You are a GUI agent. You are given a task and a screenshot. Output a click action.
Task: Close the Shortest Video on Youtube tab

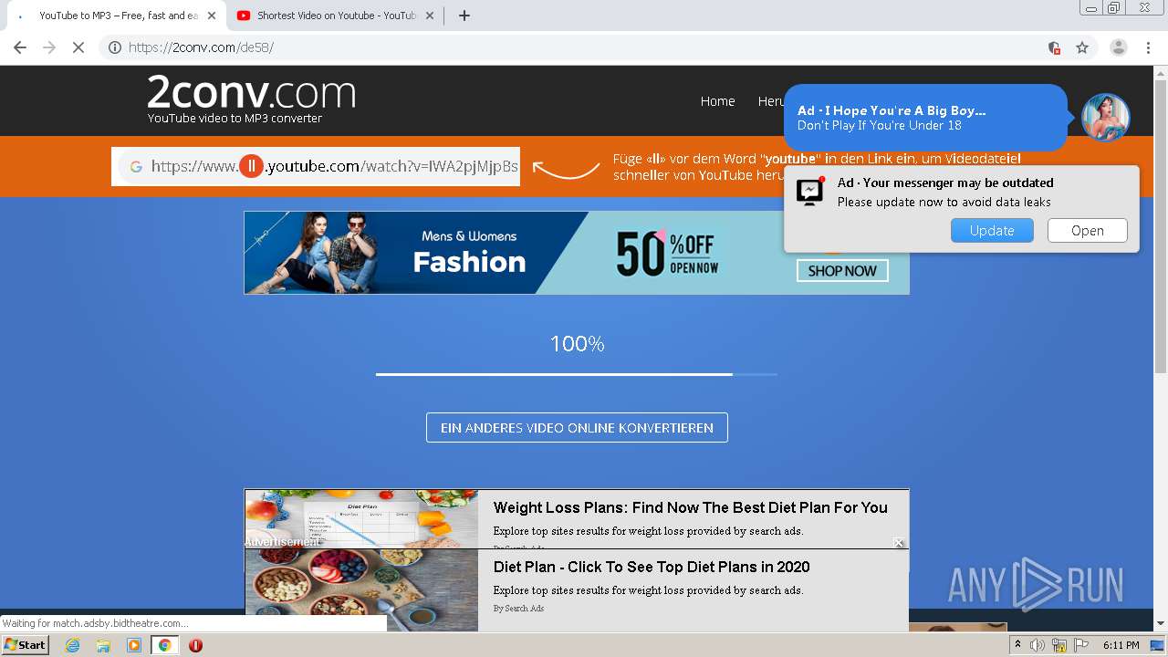click(x=430, y=16)
